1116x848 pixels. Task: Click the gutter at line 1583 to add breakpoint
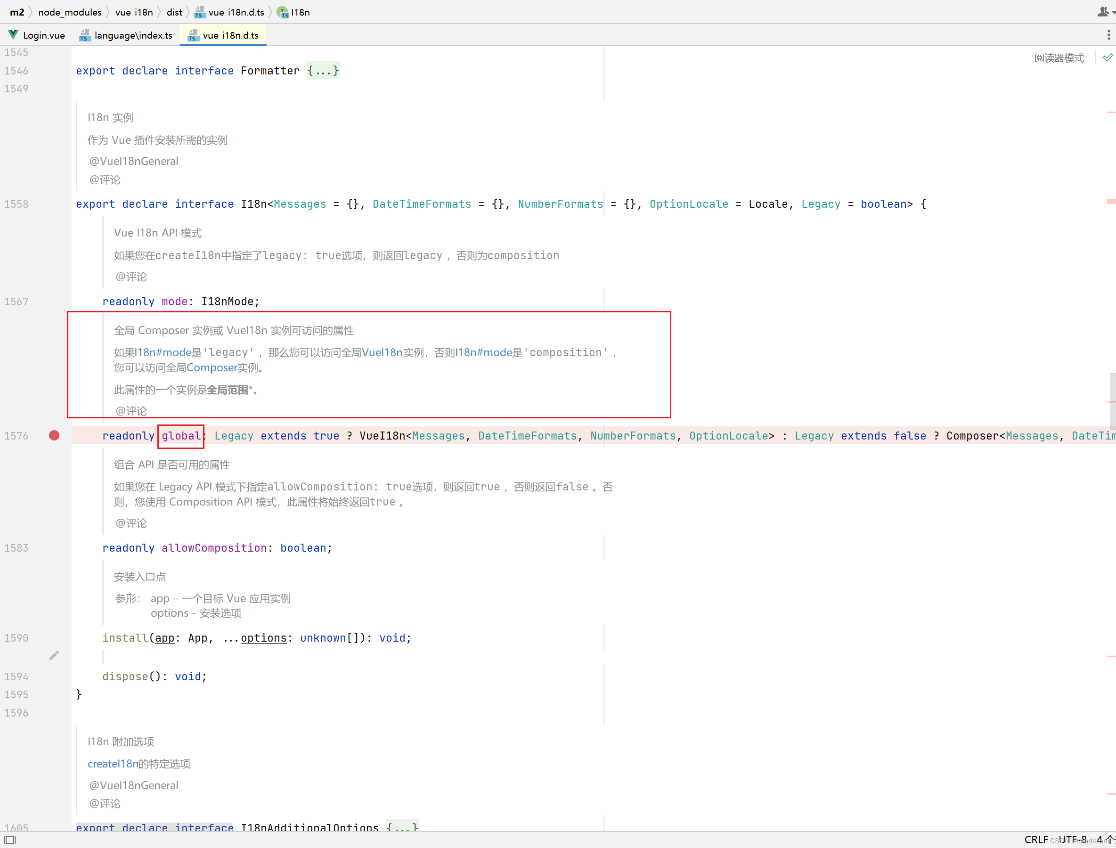point(54,548)
